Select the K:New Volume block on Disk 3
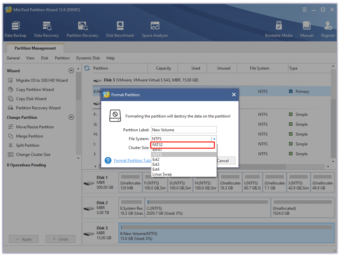The image size is (341, 257). (226, 233)
